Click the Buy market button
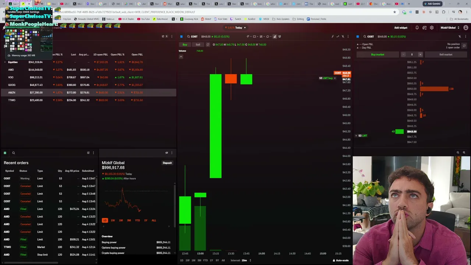 coord(378,54)
